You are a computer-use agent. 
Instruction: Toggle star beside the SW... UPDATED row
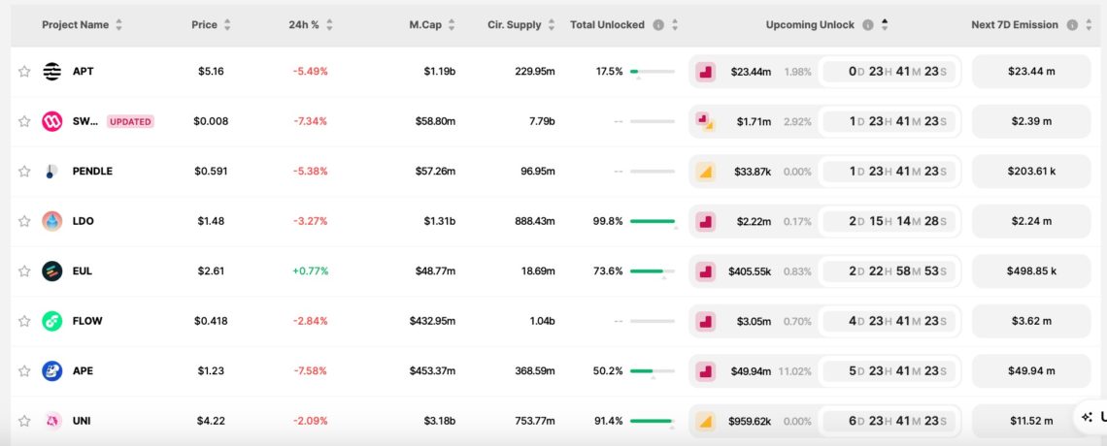click(24, 121)
